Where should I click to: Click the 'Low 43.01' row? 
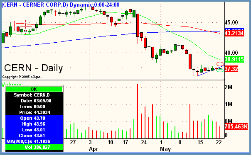(34, 130)
